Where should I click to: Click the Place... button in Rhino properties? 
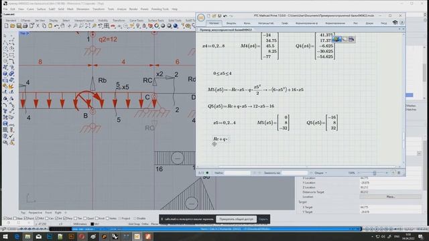(390, 197)
